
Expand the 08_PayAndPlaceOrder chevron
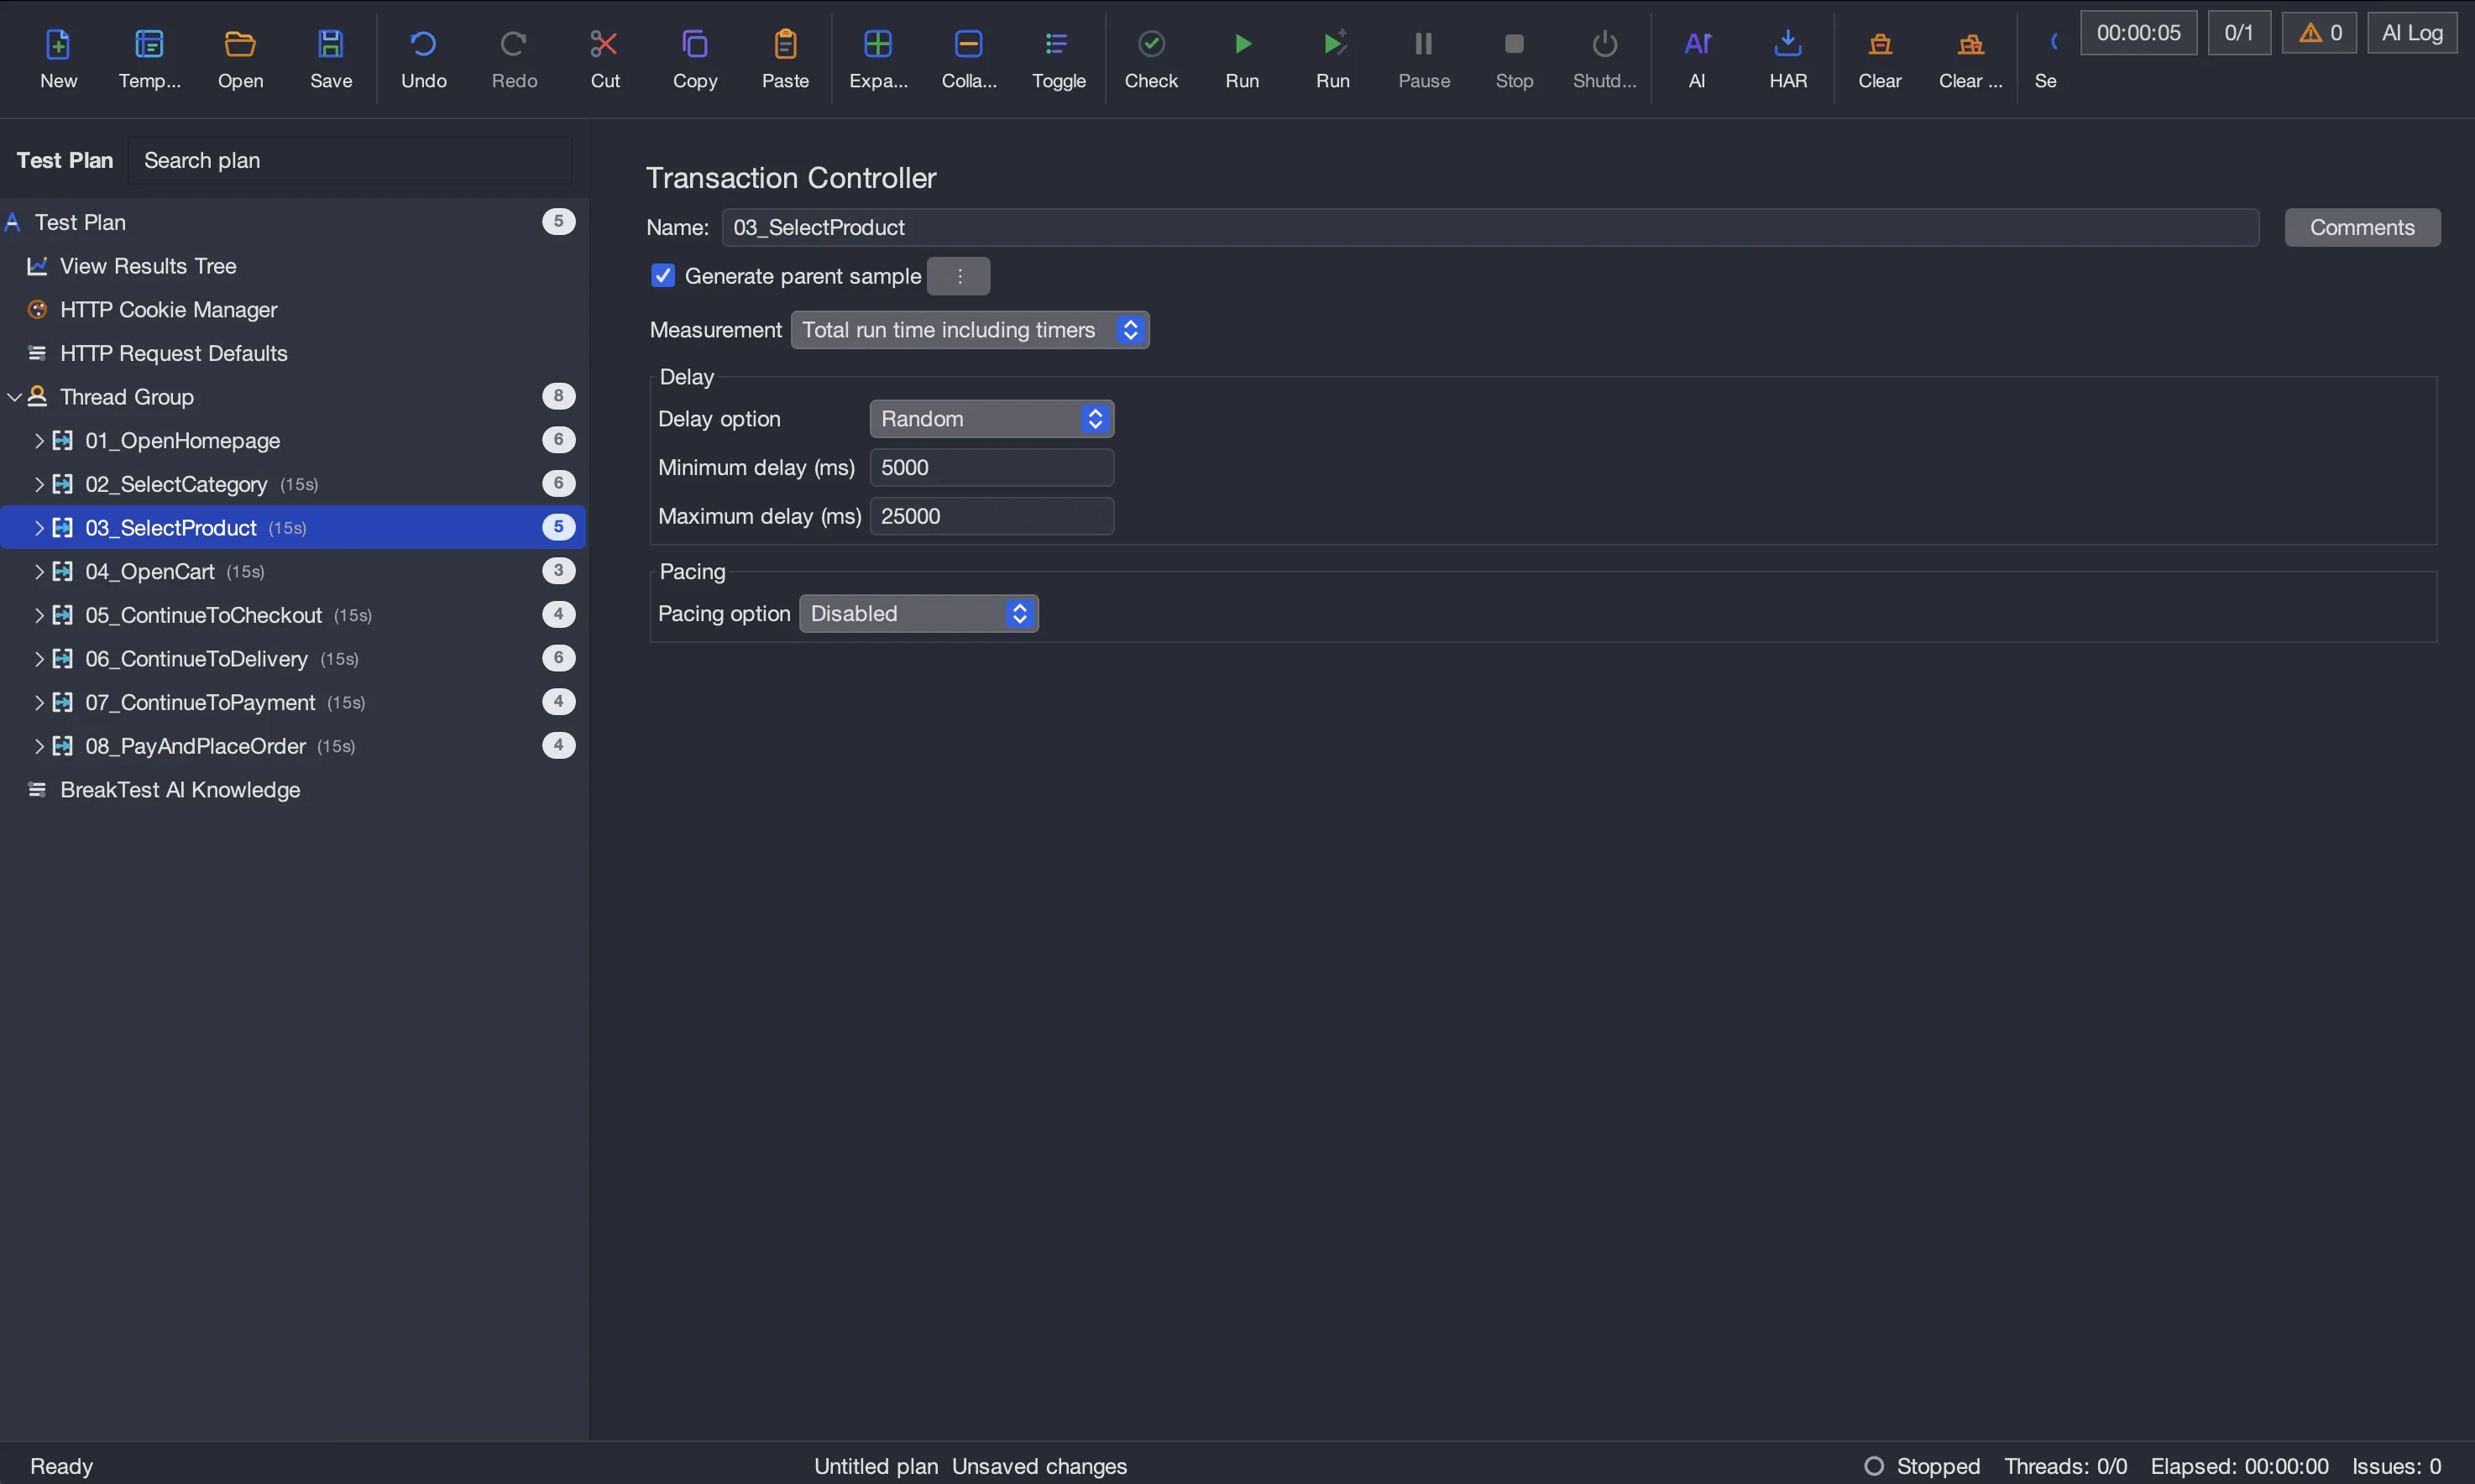39,746
